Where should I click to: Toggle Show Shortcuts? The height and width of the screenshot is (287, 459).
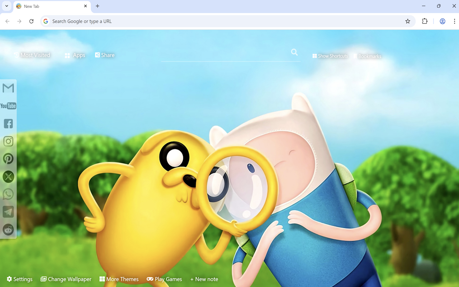pos(330,56)
